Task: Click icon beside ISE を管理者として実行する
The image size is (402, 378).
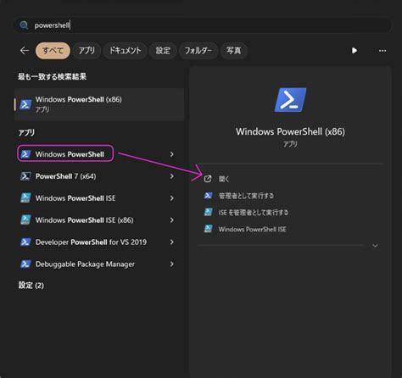Action: pos(209,212)
